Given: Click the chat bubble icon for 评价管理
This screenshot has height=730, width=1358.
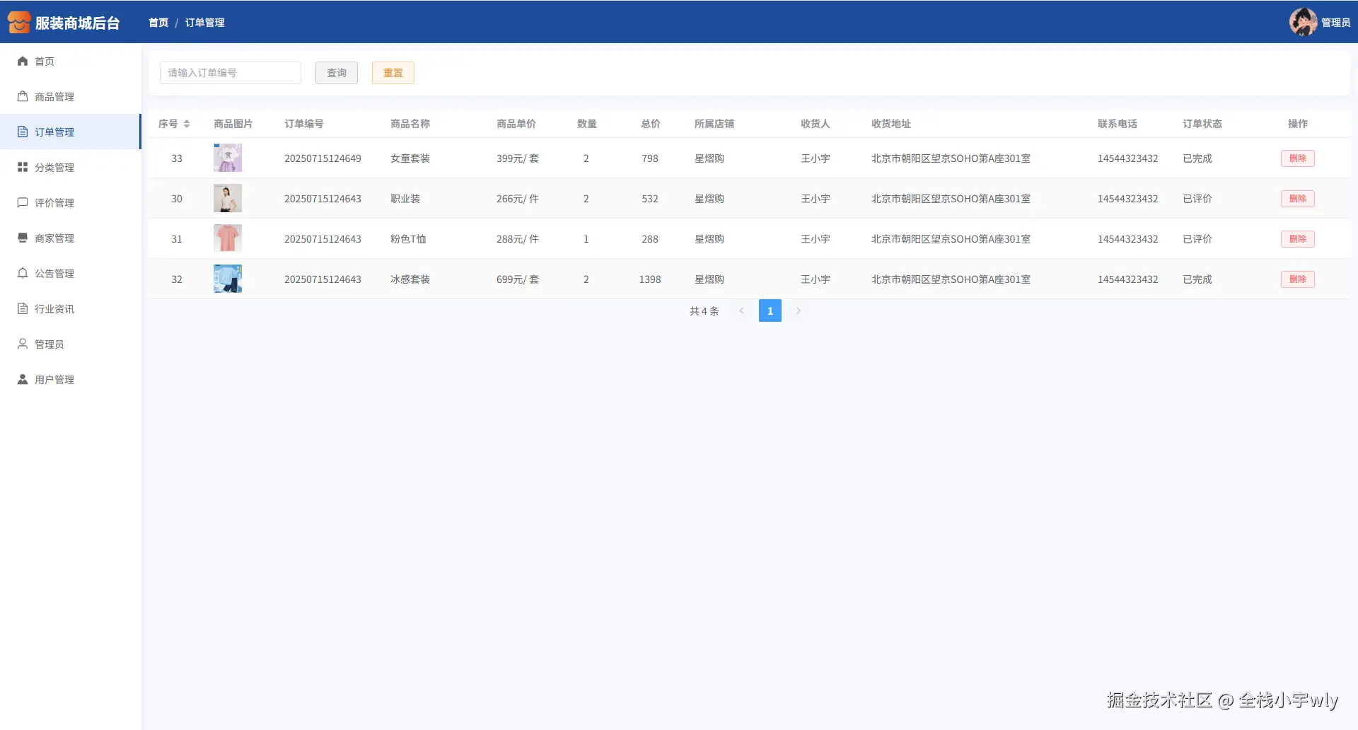Looking at the screenshot, I should (x=23, y=202).
